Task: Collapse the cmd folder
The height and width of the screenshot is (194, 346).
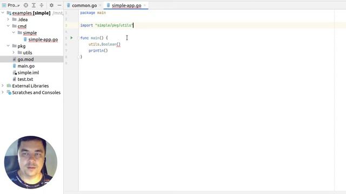Action: click(x=8, y=26)
